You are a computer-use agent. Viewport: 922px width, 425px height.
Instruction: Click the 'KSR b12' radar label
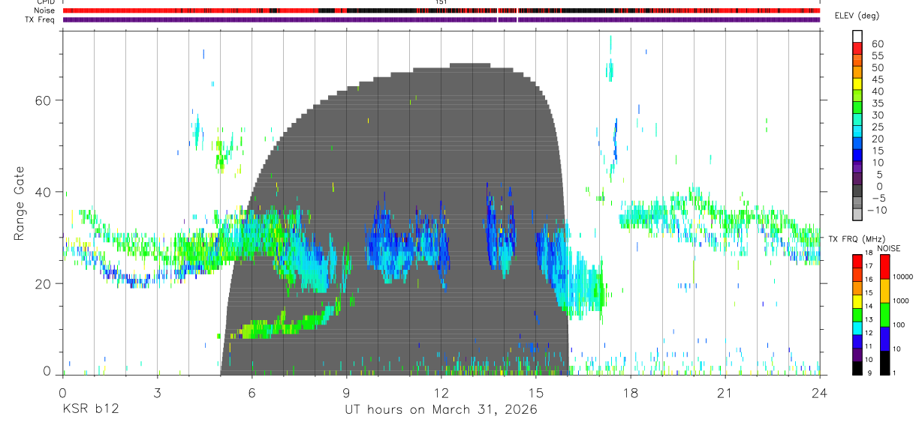(x=90, y=409)
